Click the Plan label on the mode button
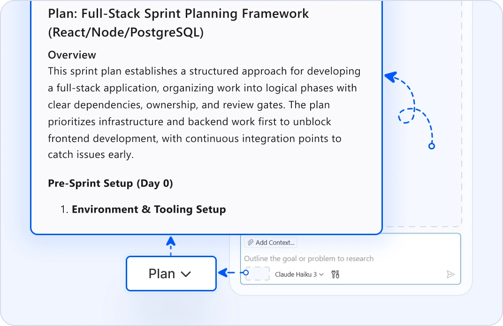503x326 pixels. click(162, 274)
